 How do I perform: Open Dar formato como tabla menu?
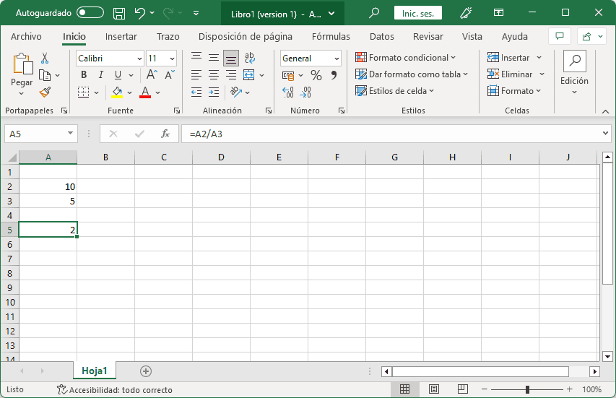[412, 74]
